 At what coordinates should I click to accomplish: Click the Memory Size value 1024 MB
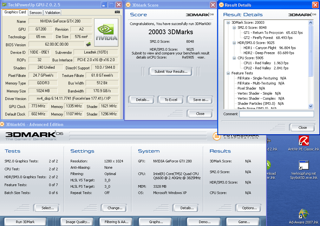pos(43,91)
